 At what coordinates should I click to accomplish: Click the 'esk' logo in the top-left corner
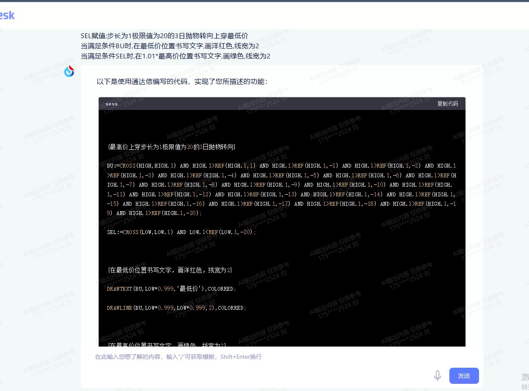(8, 15)
